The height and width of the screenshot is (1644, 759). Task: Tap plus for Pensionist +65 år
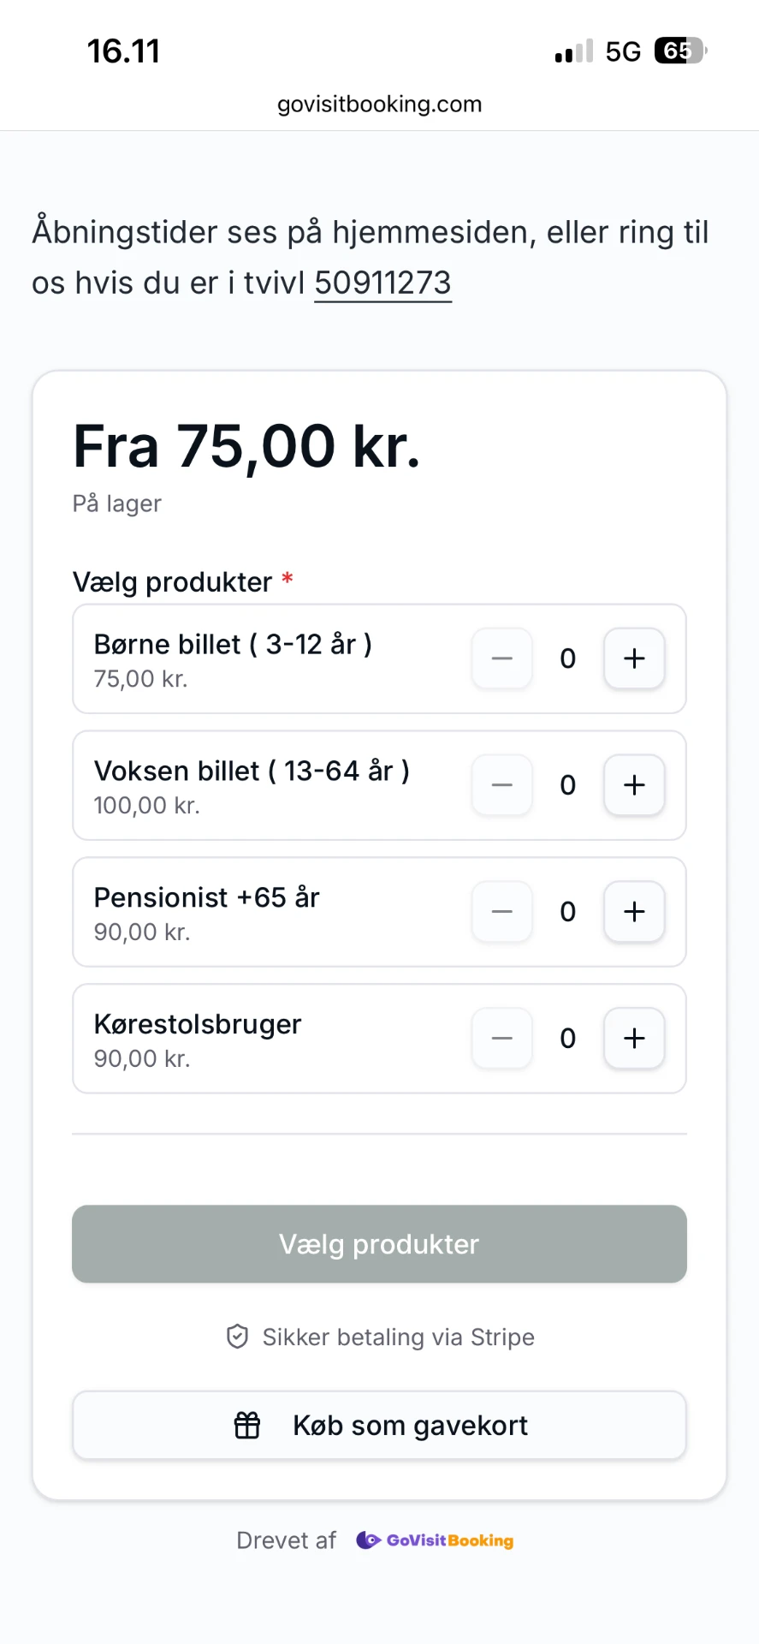point(634,912)
